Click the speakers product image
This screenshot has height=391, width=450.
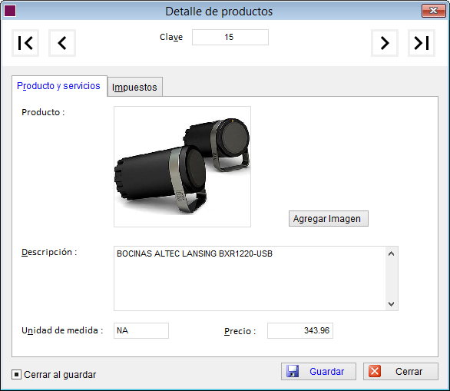(x=182, y=167)
